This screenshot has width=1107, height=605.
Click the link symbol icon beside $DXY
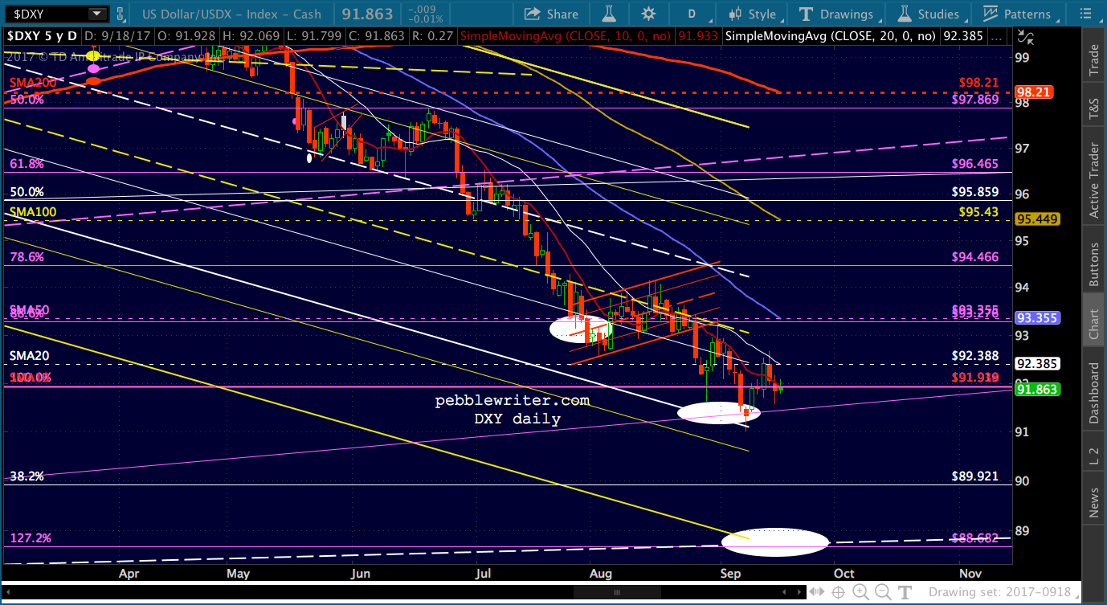(121, 14)
